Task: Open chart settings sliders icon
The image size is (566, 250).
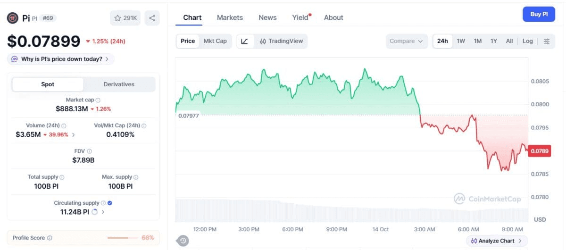Action: click(x=547, y=41)
